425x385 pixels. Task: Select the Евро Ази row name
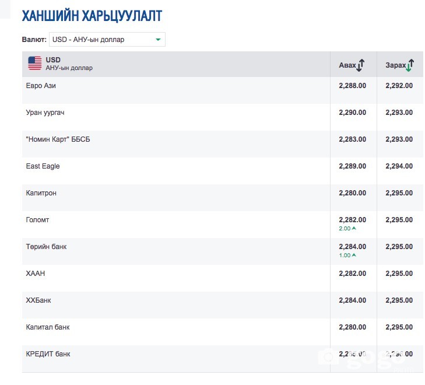(x=41, y=86)
